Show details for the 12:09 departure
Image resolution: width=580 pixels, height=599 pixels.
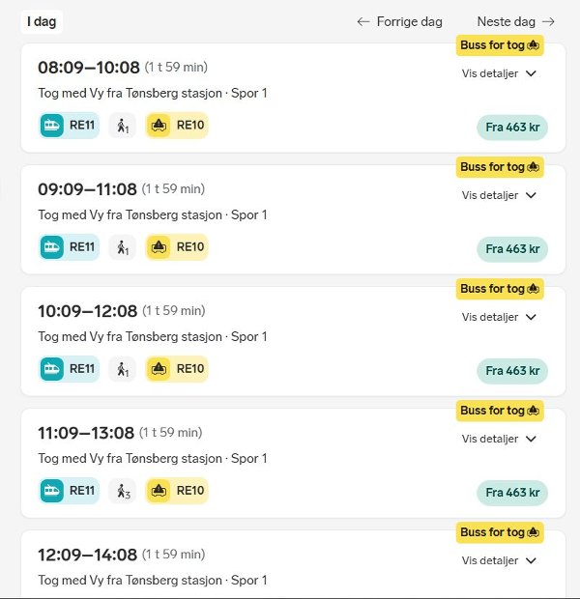[499, 560]
